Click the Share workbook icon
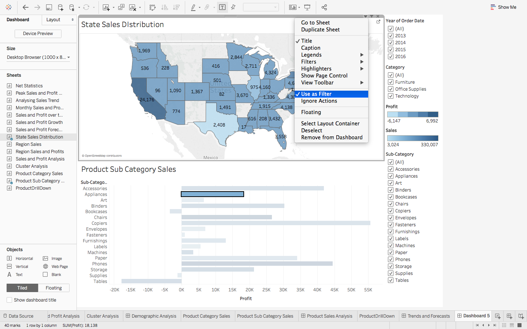Viewport: 527px width, 329px height. (324, 7)
